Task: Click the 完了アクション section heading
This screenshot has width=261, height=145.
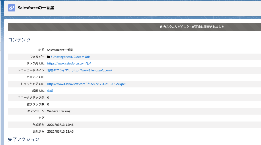Action: [x=24, y=139]
